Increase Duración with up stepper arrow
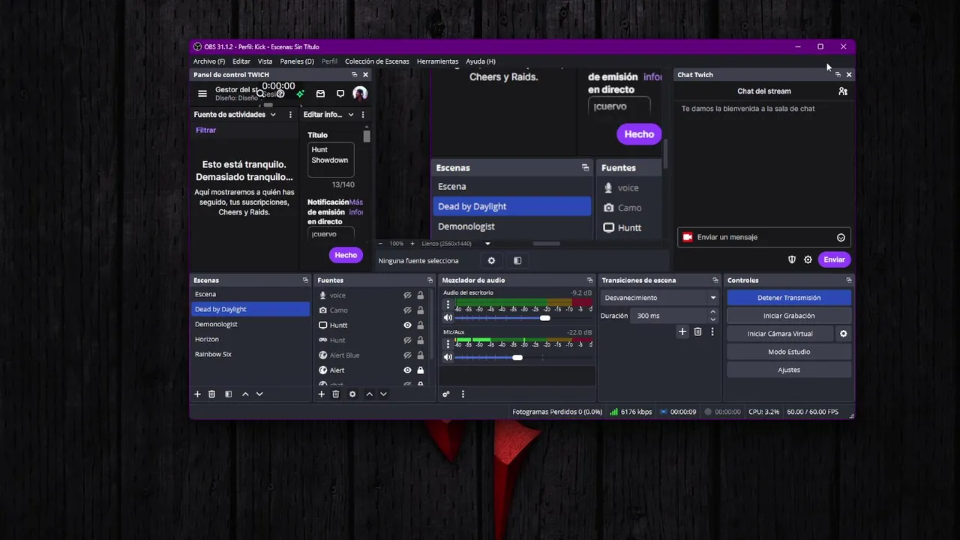The width and height of the screenshot is (960, 540). click(x=712, y=312)
